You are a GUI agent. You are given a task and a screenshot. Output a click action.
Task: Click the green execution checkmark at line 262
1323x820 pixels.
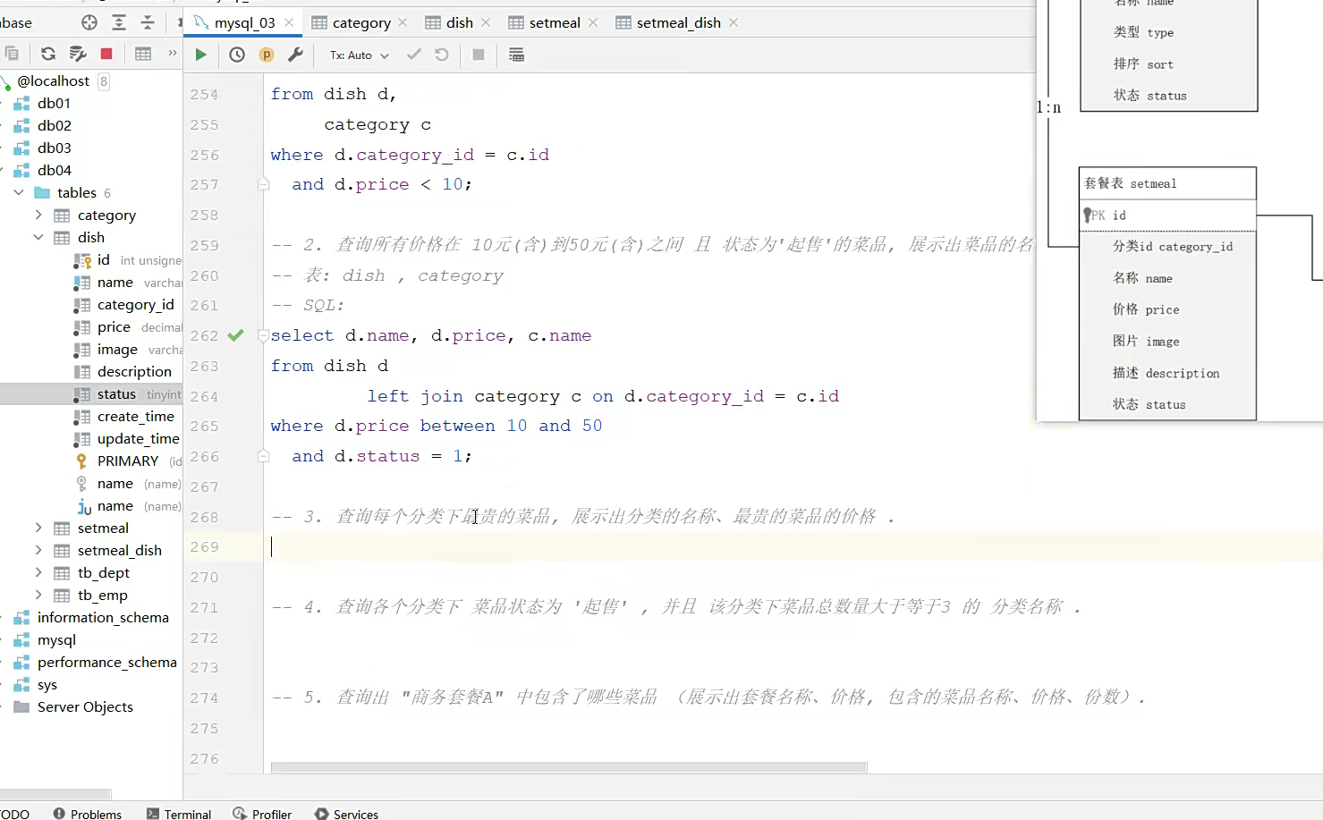(235, 335)
